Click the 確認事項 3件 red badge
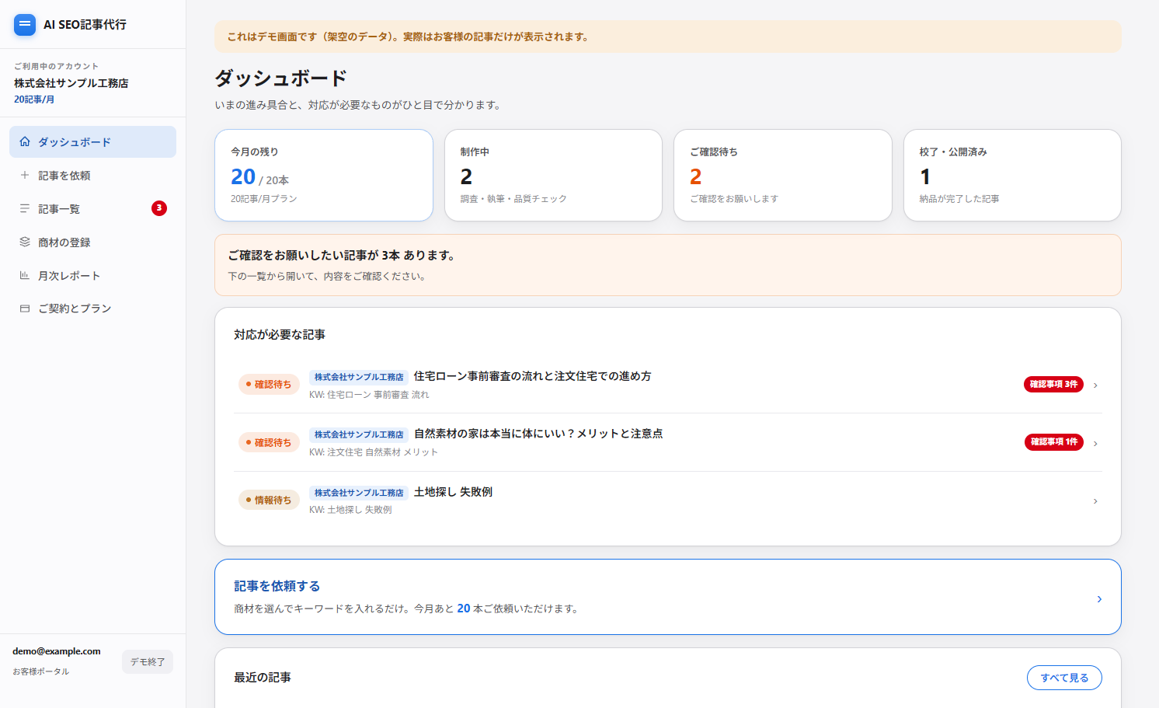Screen dimensions: 1159x708 (1053, 384)
